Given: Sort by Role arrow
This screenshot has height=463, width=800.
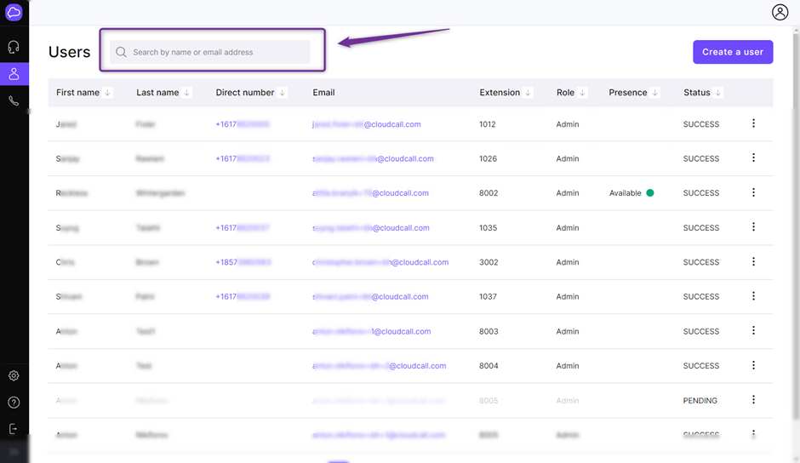Looking at the screenshot, I should [582, 93].
